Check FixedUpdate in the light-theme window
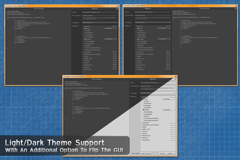The width and height of the screenshot is (240, 160). [143, 112]
